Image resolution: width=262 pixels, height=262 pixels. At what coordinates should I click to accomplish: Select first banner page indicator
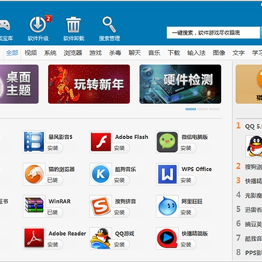coord(191,109)
